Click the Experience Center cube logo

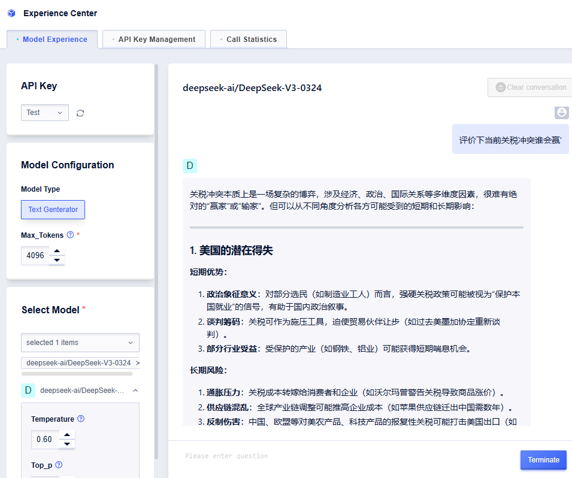pos(11,13)
